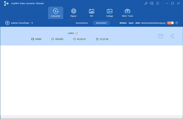Viewport: 183px width, 119px height.
Task: Toggle Hardwarebeschleunigung switch off
Action: pos(170,23)
